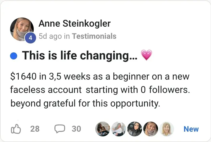Click the "beyond grateful for this opportunity" line
211x142 pixels.
[x=85, y=104]
